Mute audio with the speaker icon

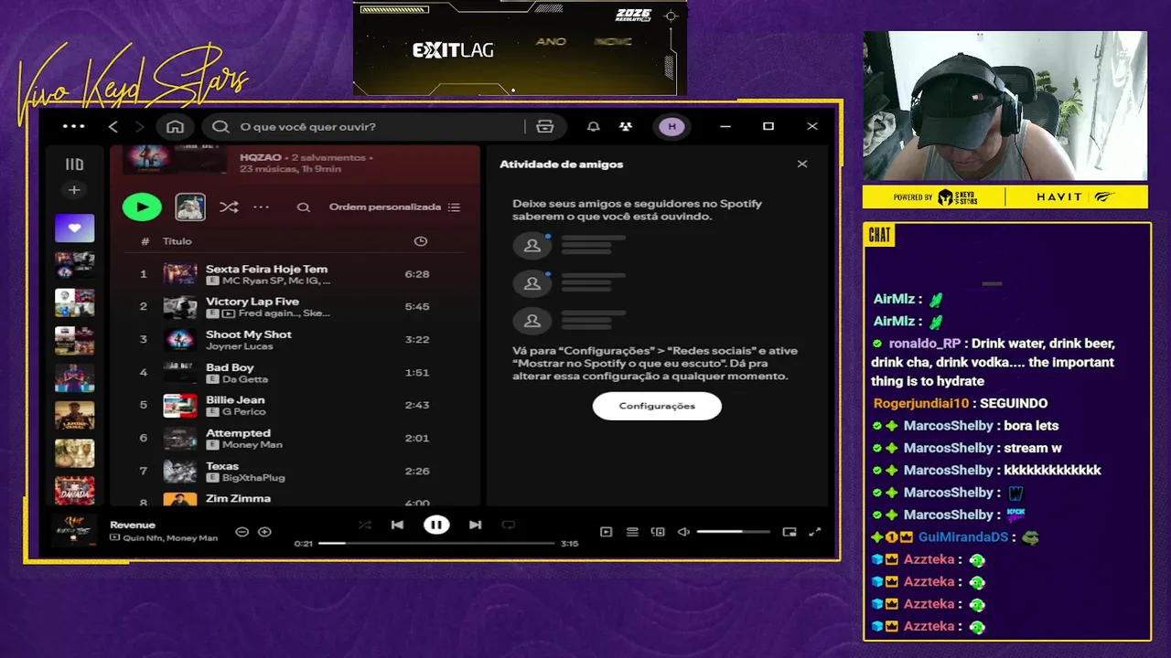click(x=683, y=532)
